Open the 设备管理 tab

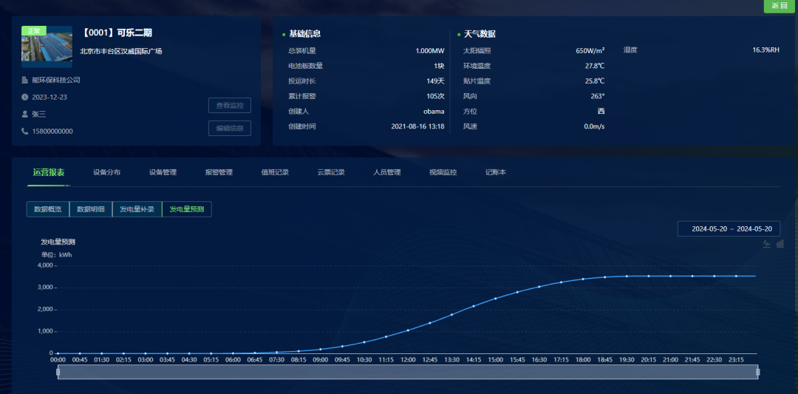tap(163, 172)
